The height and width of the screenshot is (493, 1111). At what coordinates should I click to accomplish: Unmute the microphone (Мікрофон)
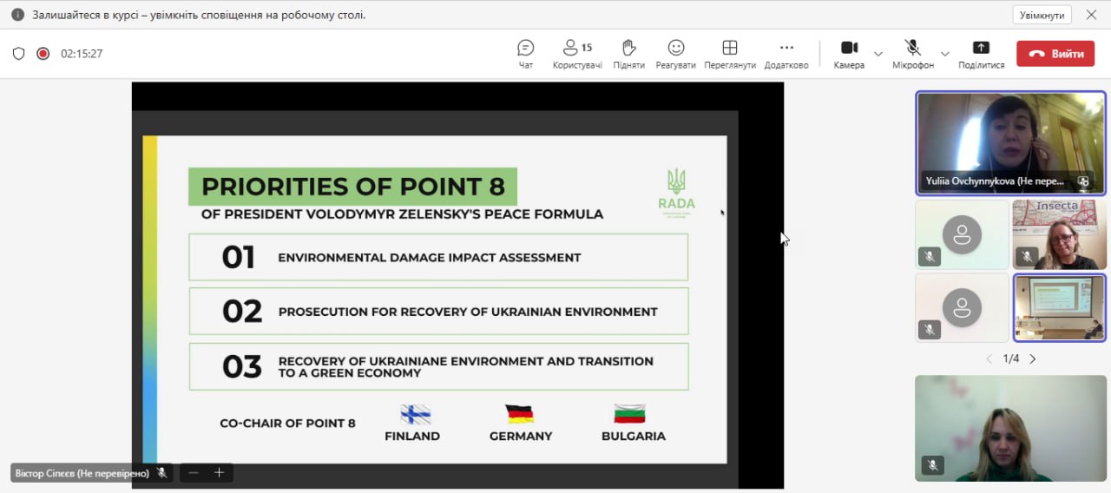point(912,54)
